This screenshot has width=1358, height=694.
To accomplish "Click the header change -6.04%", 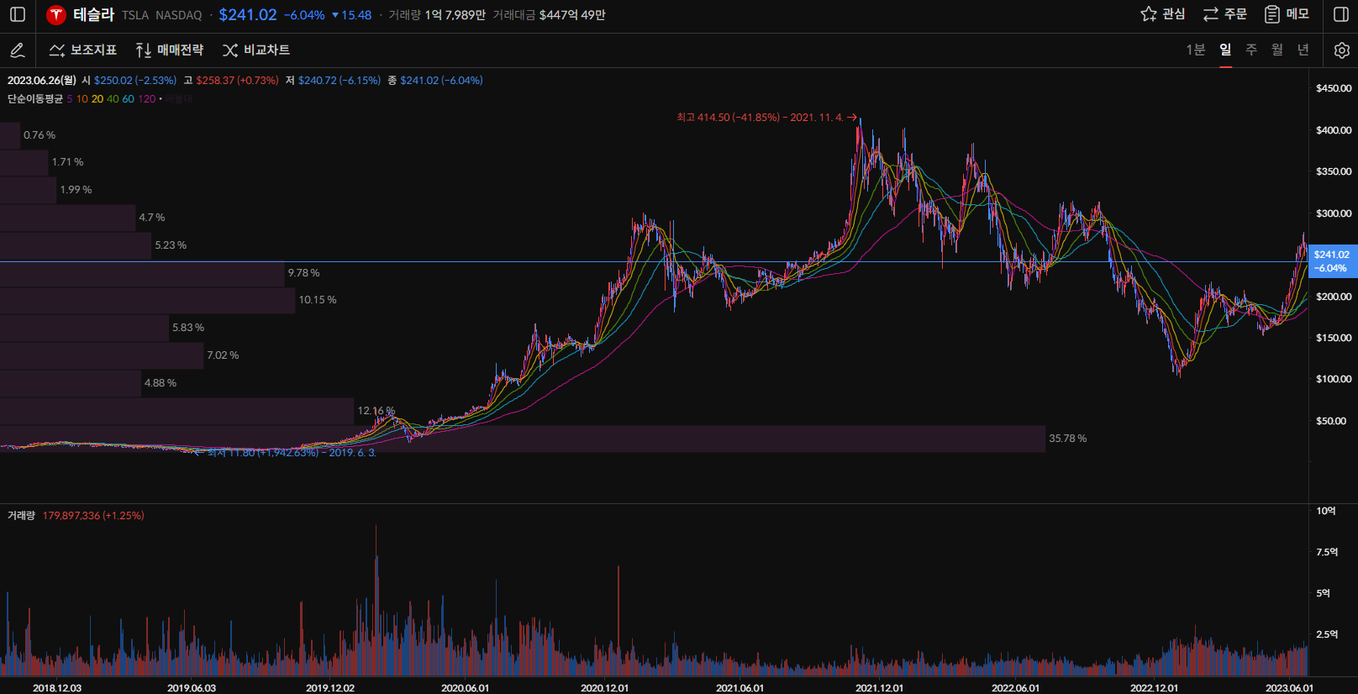I will 304,15.
